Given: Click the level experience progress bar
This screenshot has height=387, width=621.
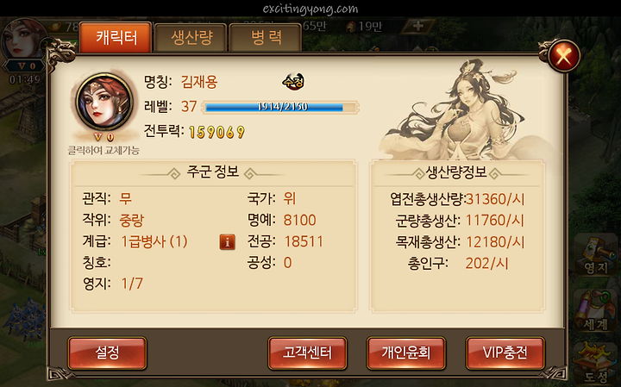Looking at the screenshot, I should [280, 107].
